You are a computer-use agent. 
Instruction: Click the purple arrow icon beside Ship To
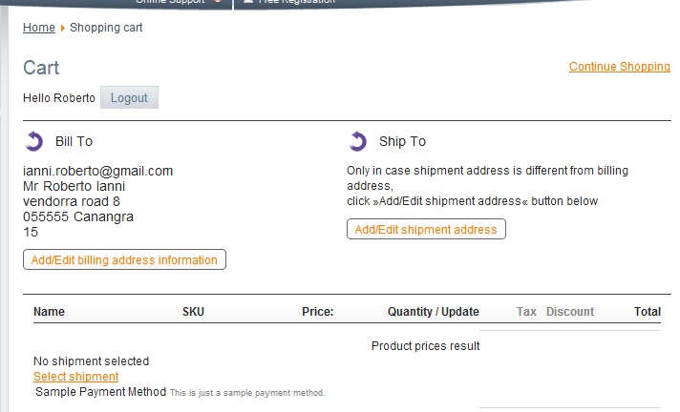click(358, 141)
